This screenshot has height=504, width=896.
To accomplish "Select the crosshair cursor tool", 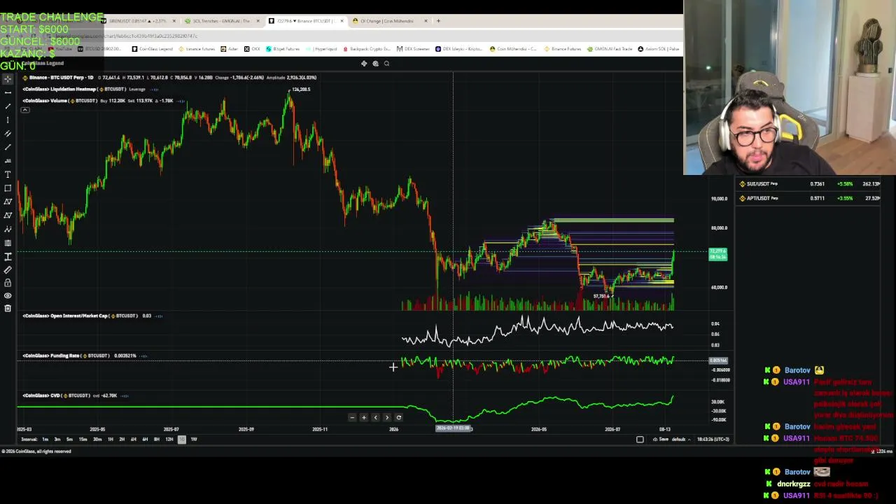I will (8, 79).
